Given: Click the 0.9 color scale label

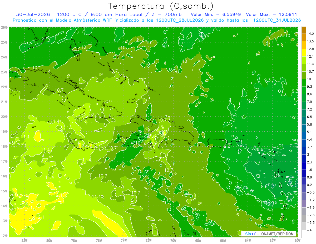Looking at the screenshot, I should 310,177.
